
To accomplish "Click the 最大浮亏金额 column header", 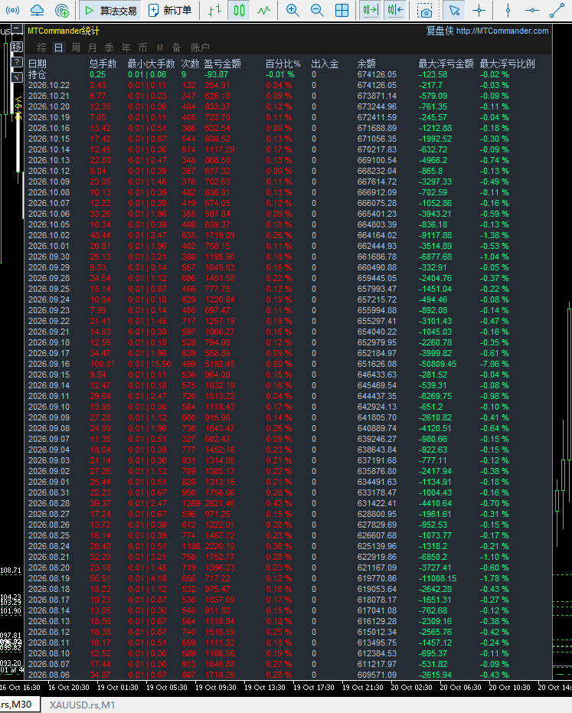I will 446,64.
